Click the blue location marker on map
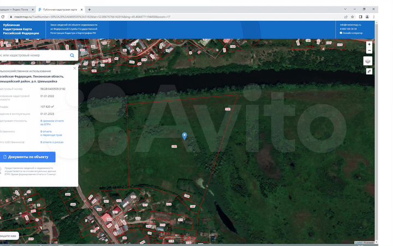Screen dimensions: 393x246 tap(184, 136)
